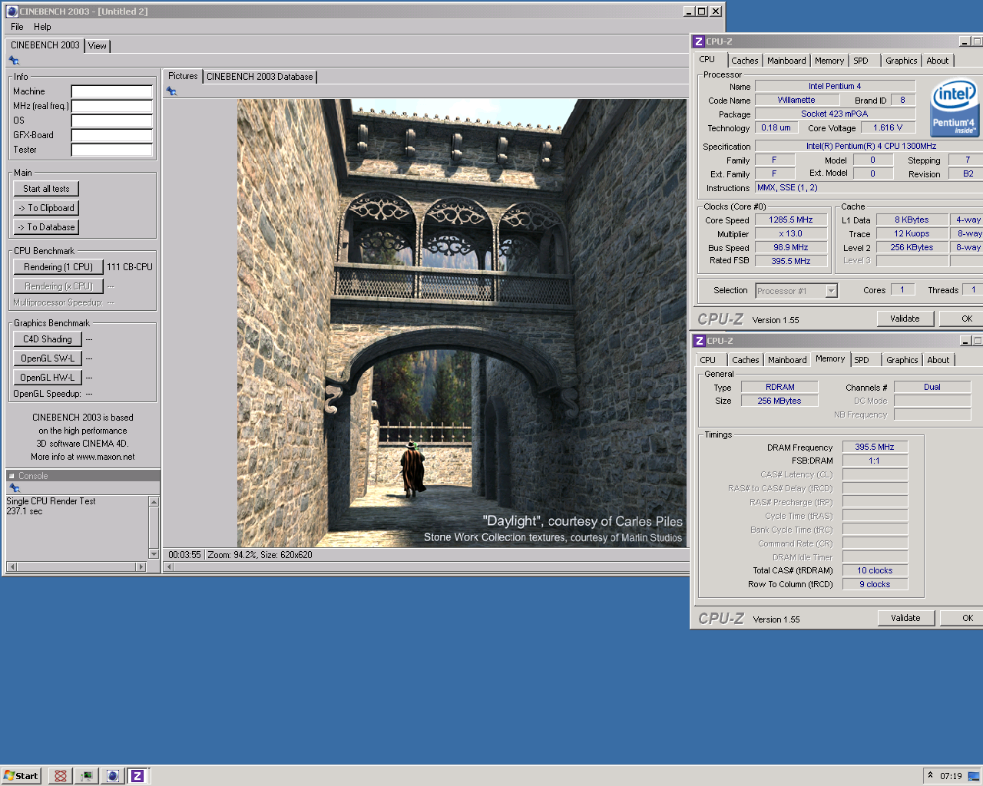Click the 237.1 sec console line
The height and width of the screenshot is (786, 983).
[25, 511]
